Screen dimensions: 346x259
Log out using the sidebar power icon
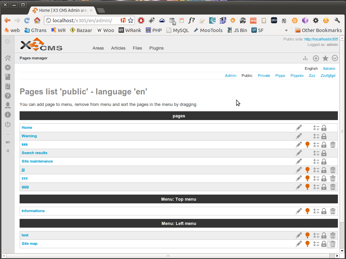(x=7, y=124)
